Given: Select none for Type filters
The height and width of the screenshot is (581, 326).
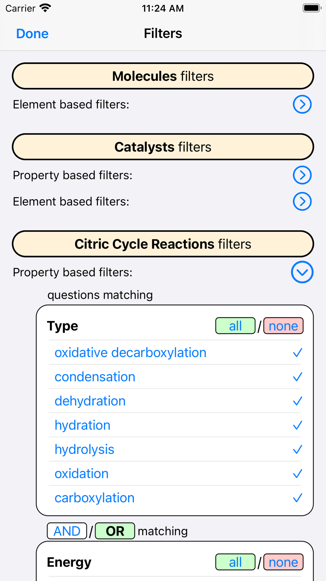Looking at the screenshot, I should pos(283,326).
